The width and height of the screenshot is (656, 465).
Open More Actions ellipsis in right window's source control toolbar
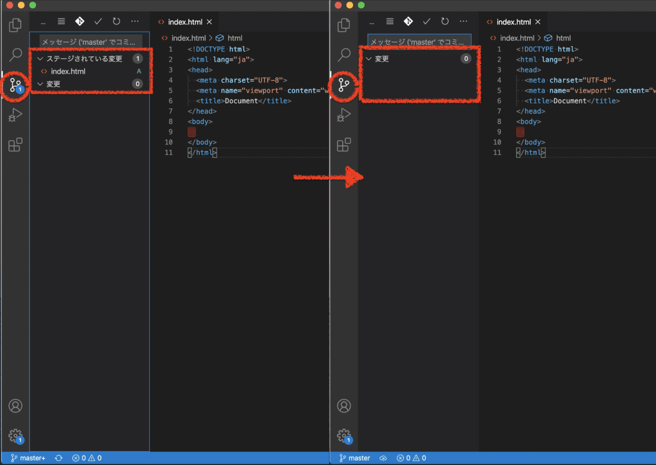[464, 22]
